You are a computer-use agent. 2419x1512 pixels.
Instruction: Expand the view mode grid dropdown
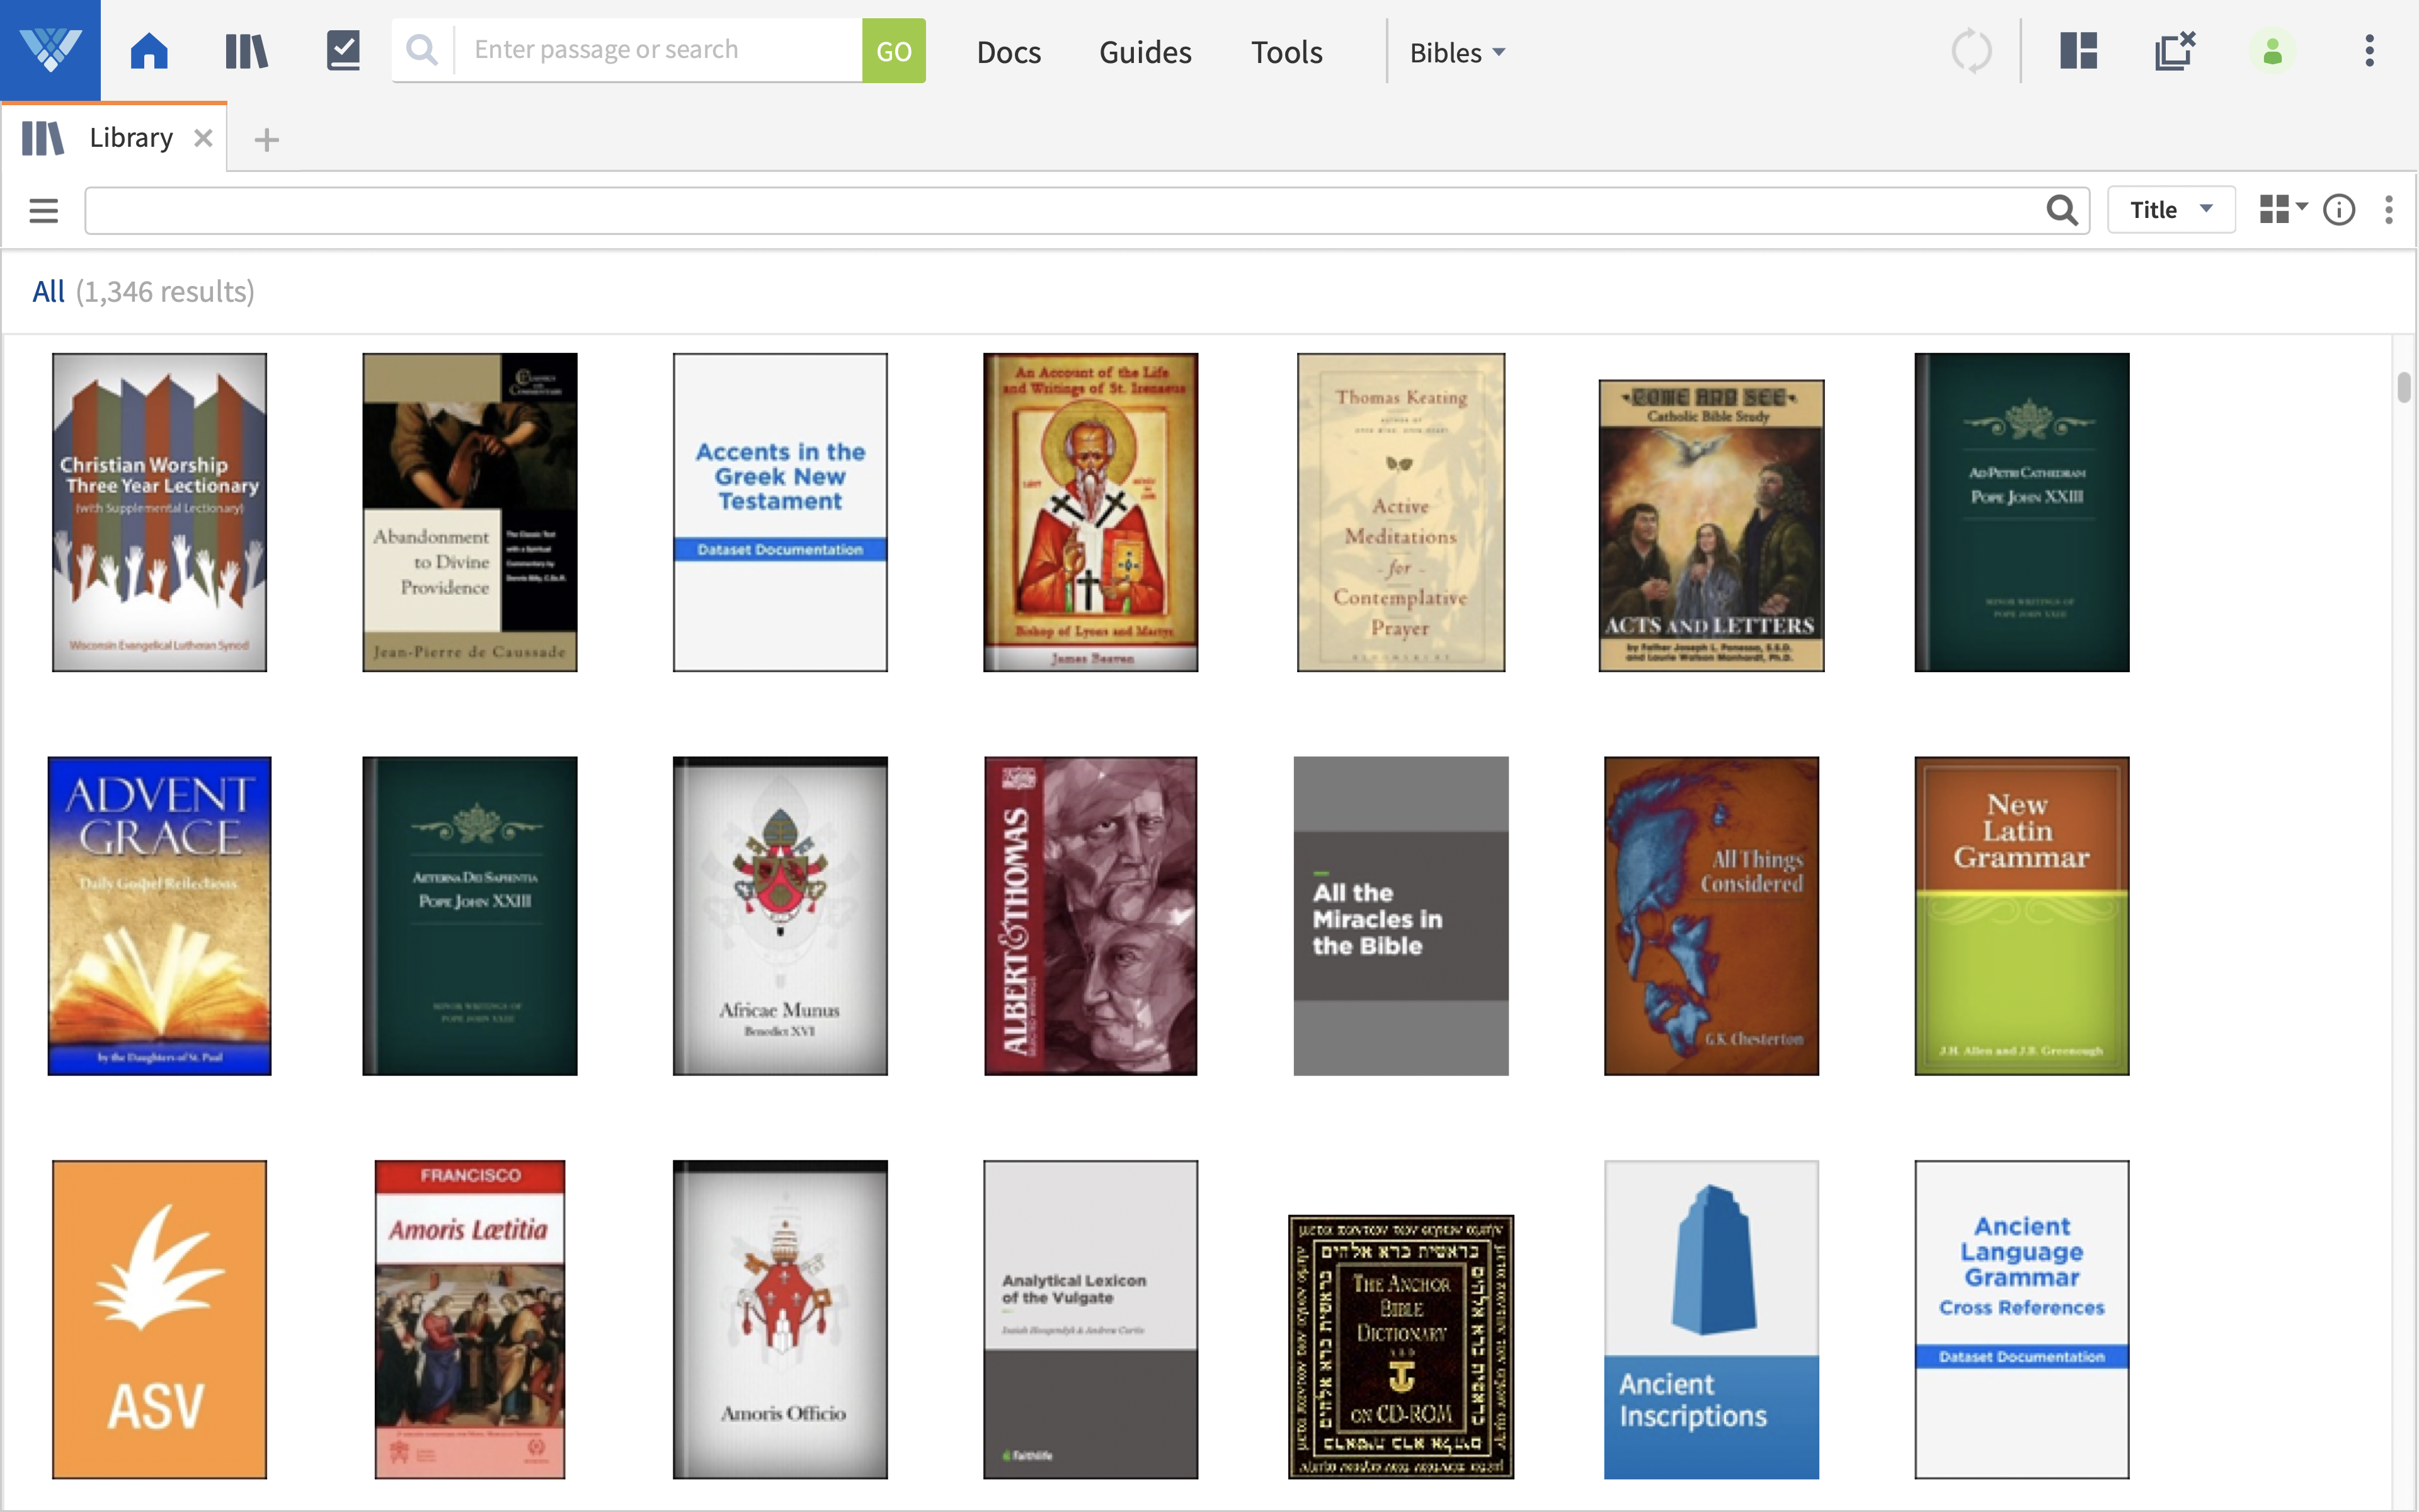click(2283, 210)
